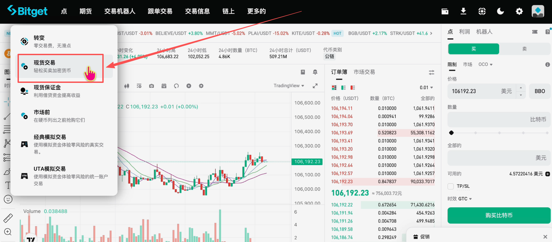Expand the TradingView chart source dropdown

pyautogui.click(x=288, y=86)
